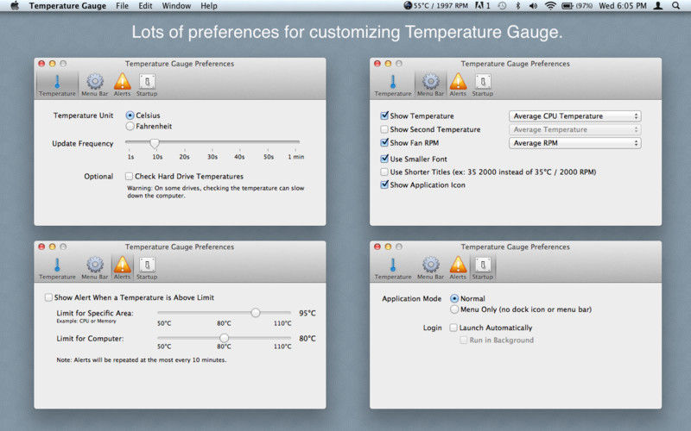Viewport: 691px width, 431px height.
Task: Select Menu Bar gear icon in top-right window
Action: point(430,82)
